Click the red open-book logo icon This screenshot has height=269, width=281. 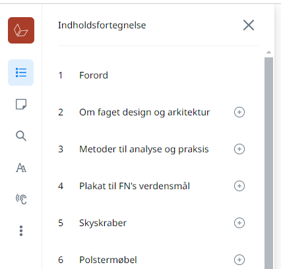point(21,30)
